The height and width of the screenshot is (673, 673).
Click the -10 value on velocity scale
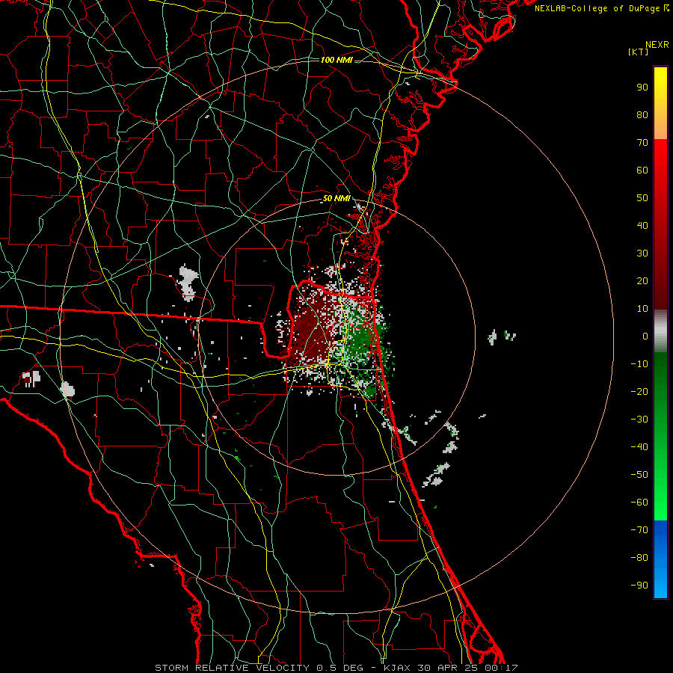639,364
